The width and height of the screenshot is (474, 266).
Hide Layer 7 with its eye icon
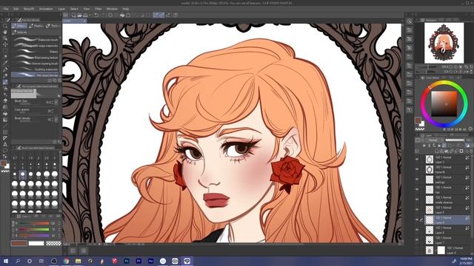(417, 240)
